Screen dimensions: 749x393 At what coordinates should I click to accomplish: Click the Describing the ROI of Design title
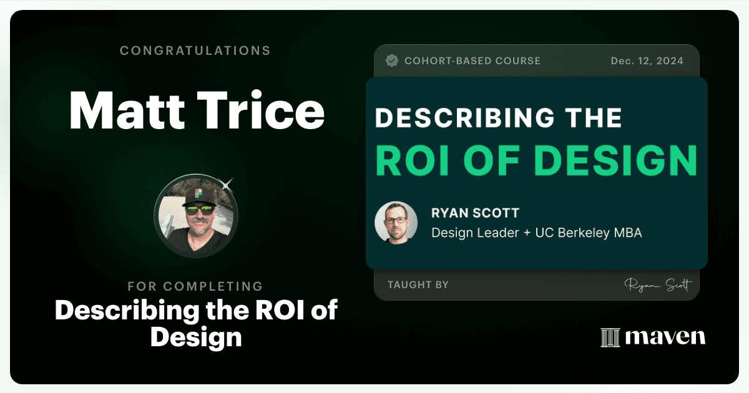pos(196,324)
